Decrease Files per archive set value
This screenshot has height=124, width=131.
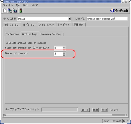tap(64, 49)
